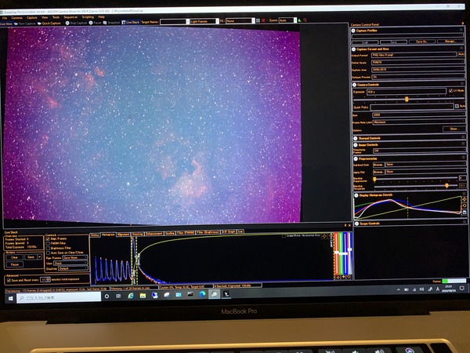Viewport: 470px width, 353px height.
Task: Open the Gain dropdown
Action: tap(419, 115)
